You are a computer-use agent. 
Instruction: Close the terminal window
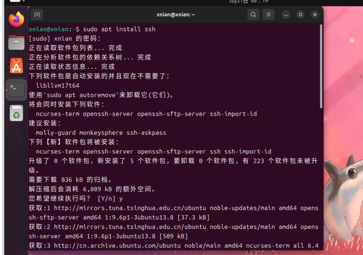pyautogui.click(x=315, y=14)
